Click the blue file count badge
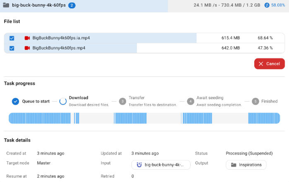Viewport: 289px width, 182px height. (72, 5)
